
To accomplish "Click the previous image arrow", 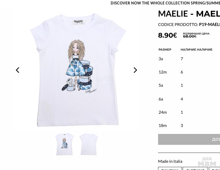I will coord(18,70).
